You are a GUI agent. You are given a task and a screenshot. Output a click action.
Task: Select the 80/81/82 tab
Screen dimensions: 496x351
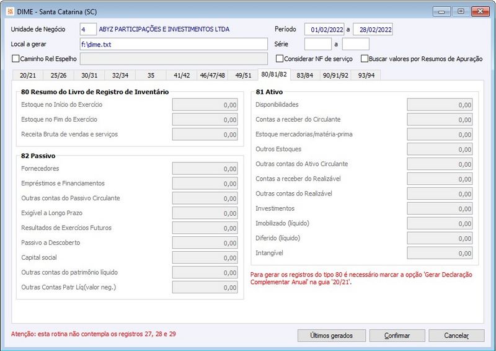(274, 74)
